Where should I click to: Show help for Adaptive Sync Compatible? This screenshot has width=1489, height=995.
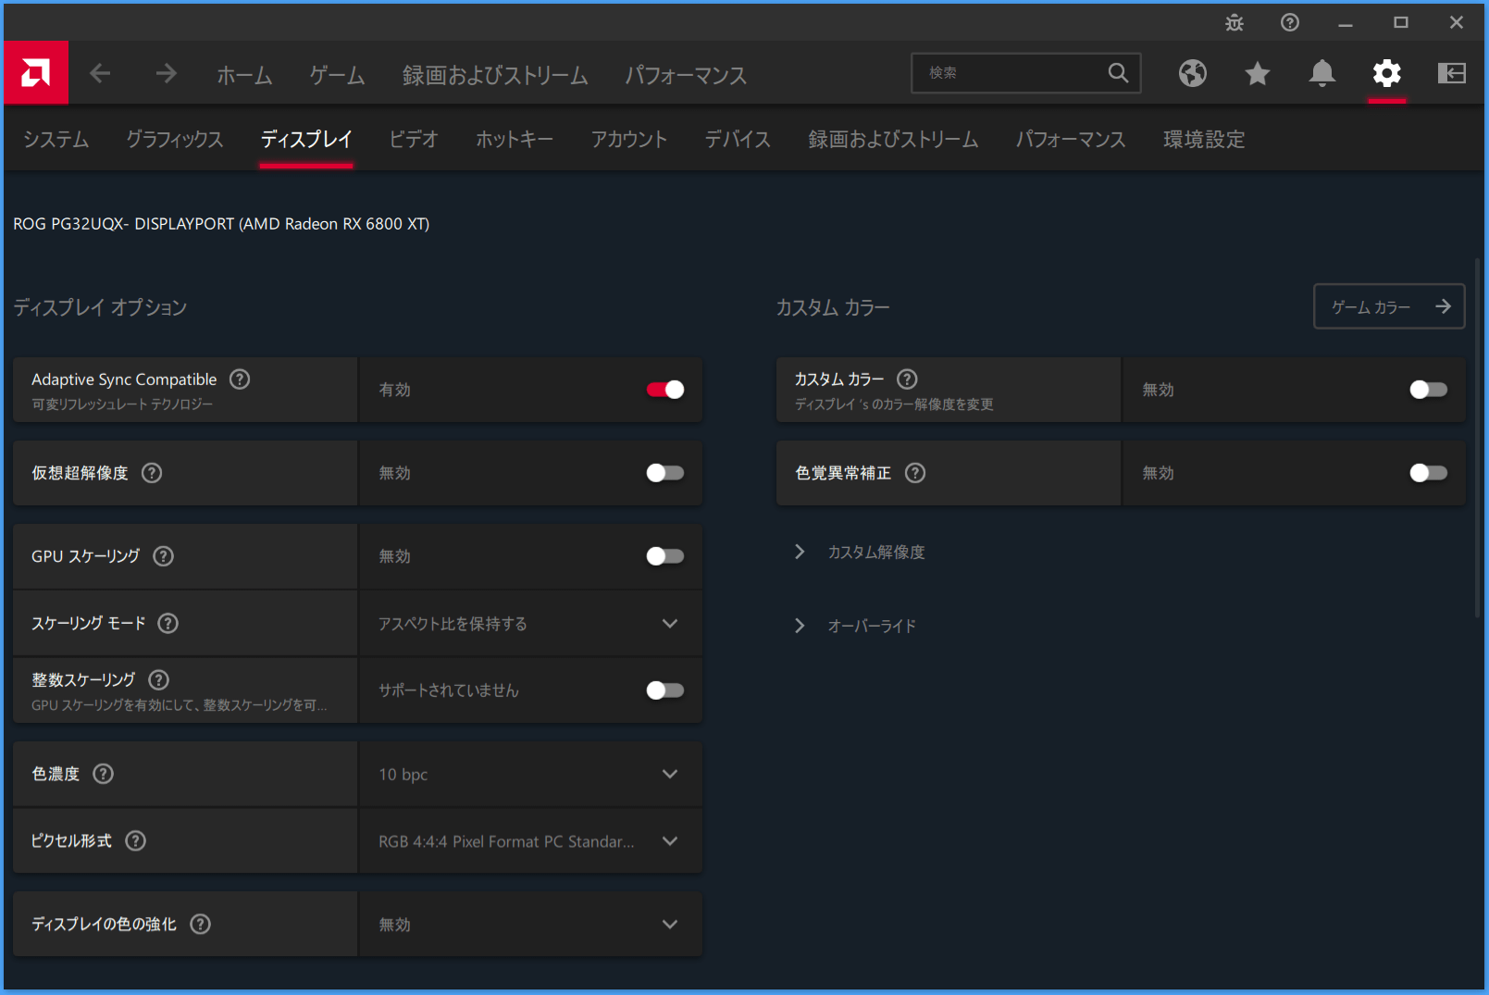(x=240, y=379)
